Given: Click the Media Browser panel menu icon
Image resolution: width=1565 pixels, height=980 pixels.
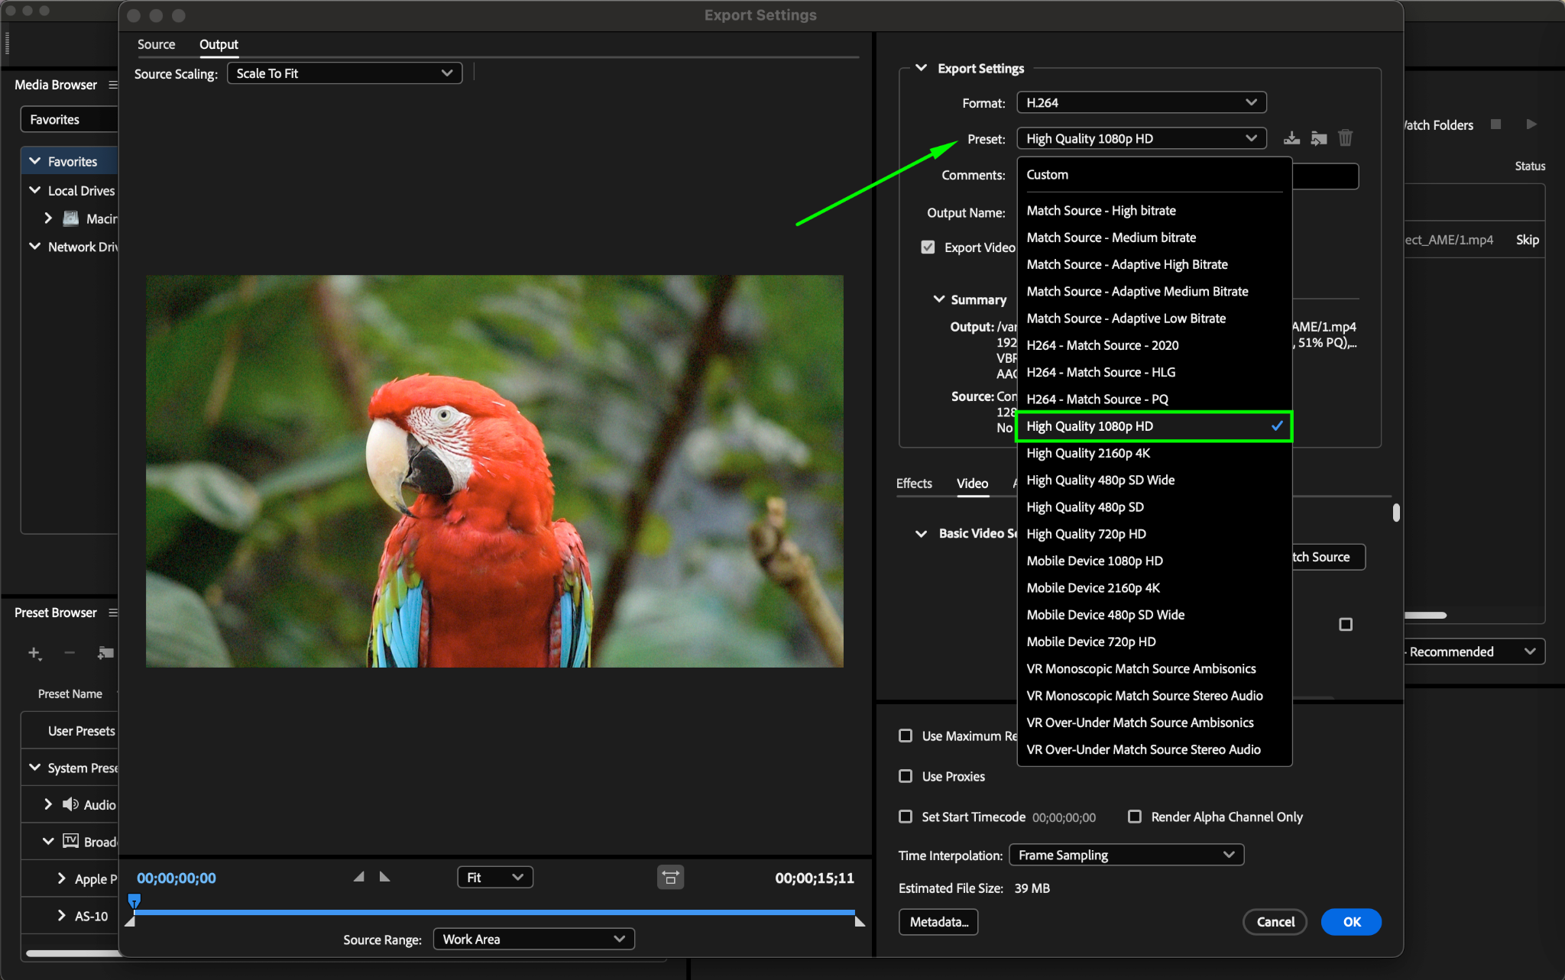Looking at the screenshot, I should pyautogui.click(x=113, y=85).
